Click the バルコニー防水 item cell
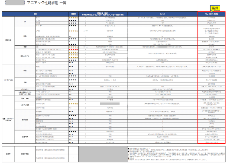This screenshot has width=228, height=163. [52, 89]
